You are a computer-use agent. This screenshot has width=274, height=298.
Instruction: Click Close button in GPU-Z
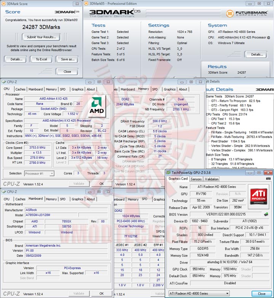261,294
